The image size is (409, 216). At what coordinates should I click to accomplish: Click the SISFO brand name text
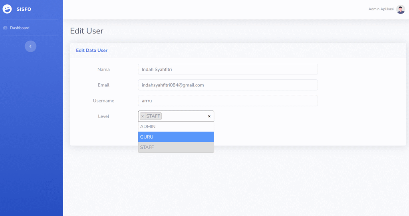point(24,9)
